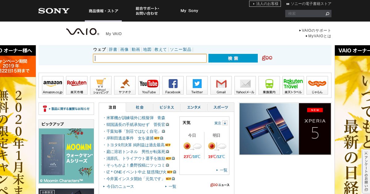Open the VAIOのサポート link

tap(315, 30)
